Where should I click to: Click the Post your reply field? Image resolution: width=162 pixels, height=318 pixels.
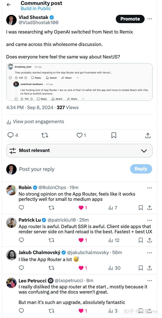[x=37, y=169]
